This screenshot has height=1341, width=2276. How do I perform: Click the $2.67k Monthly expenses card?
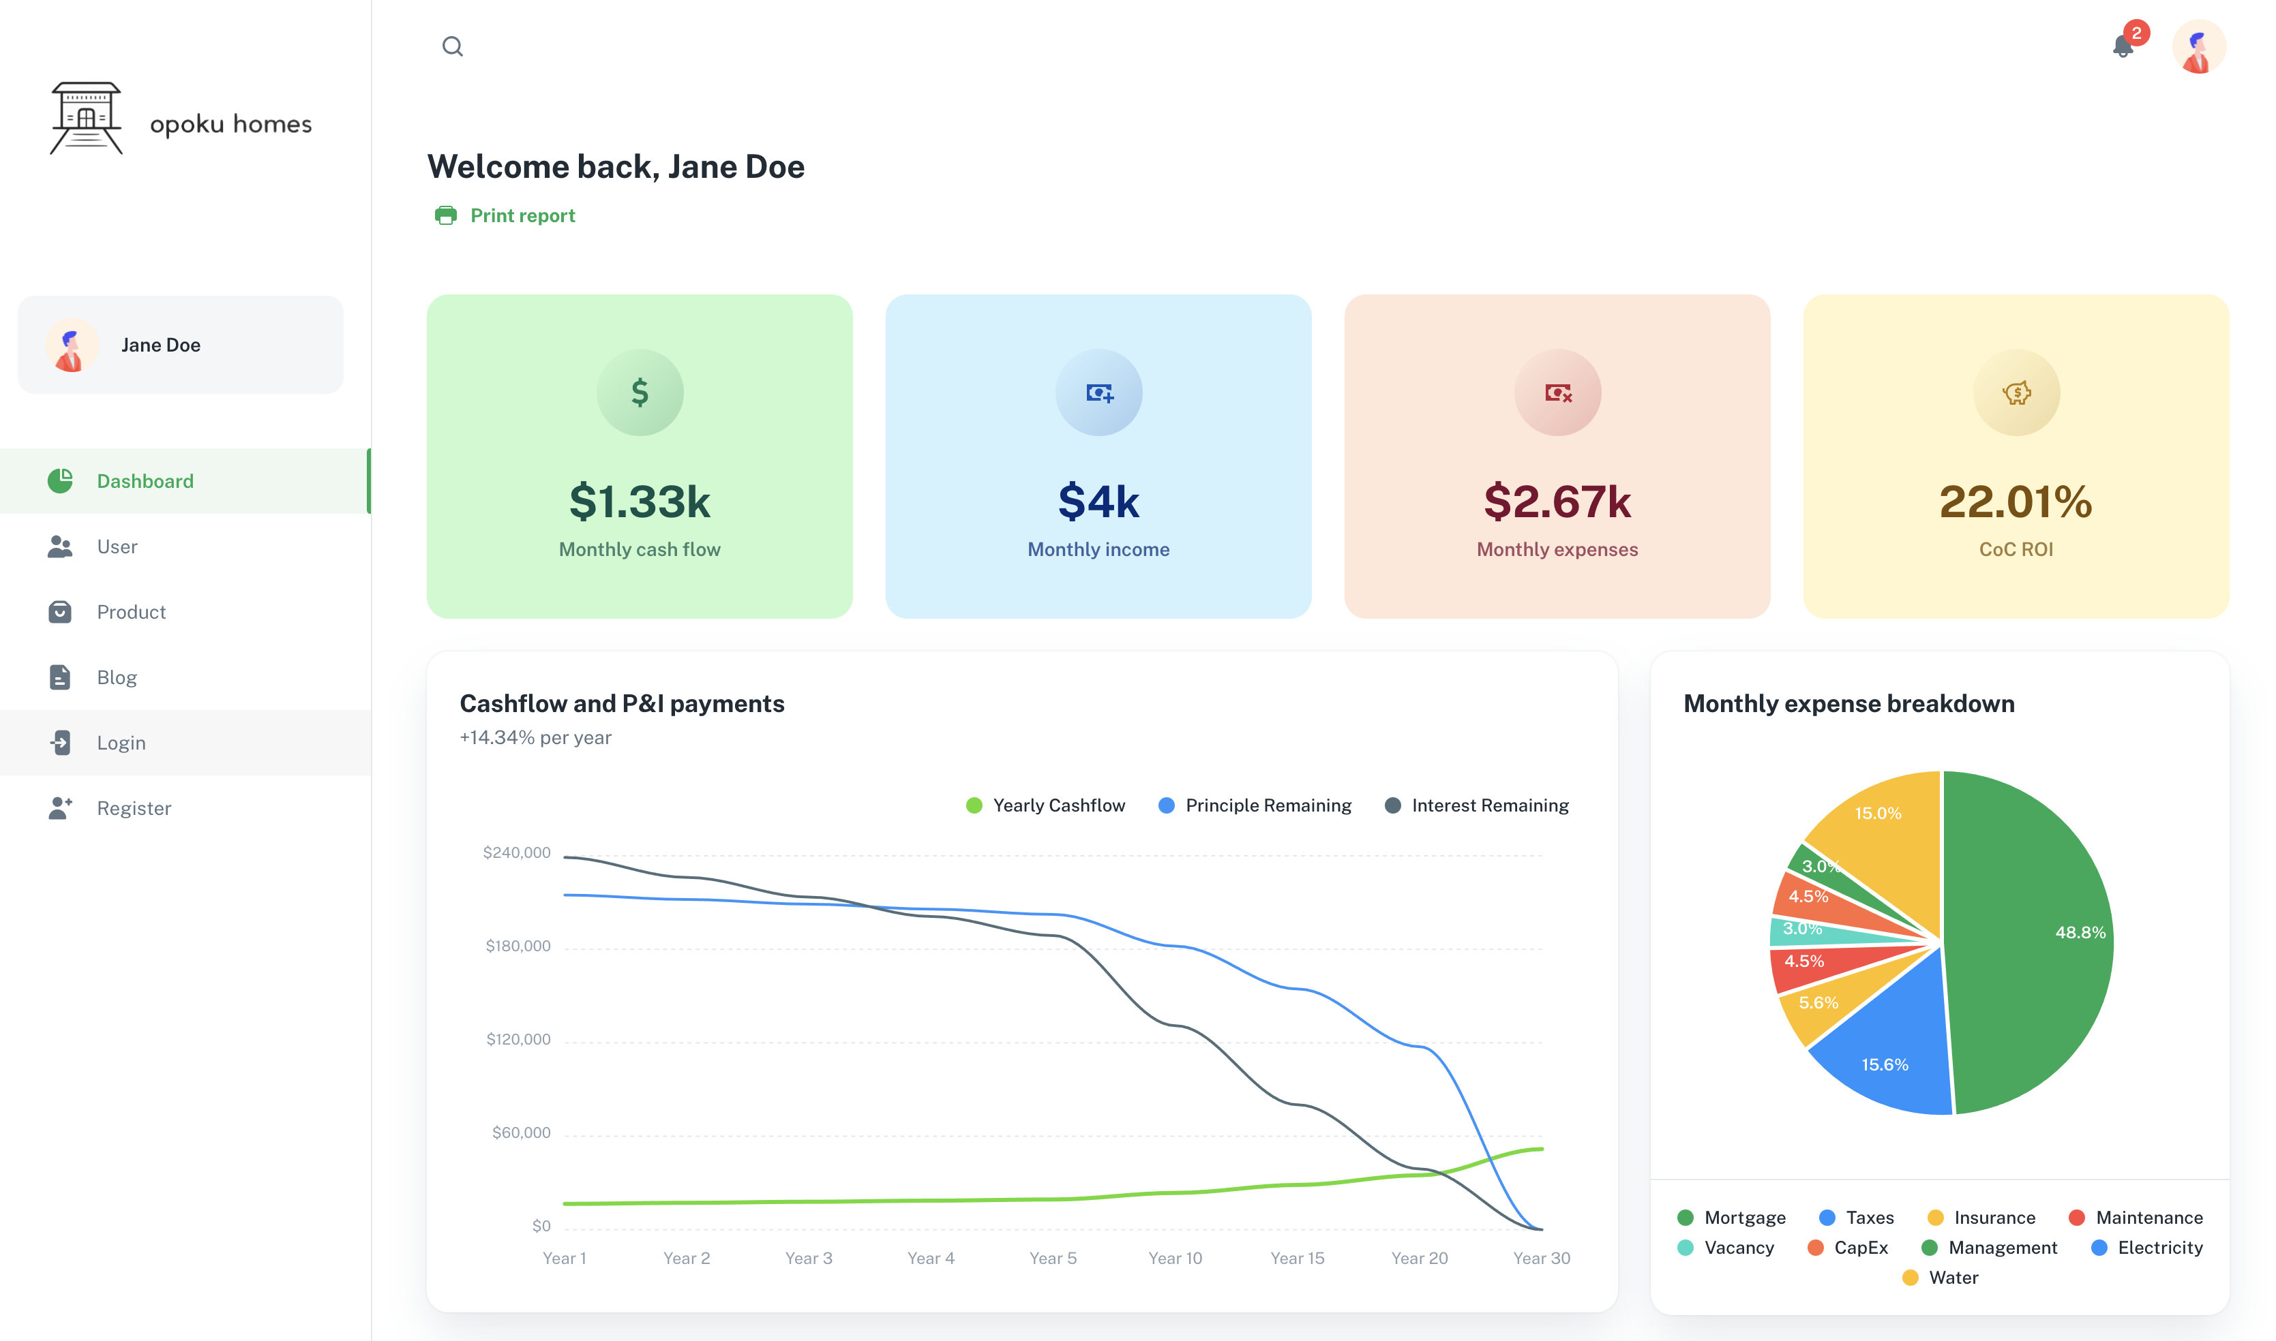click(x=1557, y=457)
